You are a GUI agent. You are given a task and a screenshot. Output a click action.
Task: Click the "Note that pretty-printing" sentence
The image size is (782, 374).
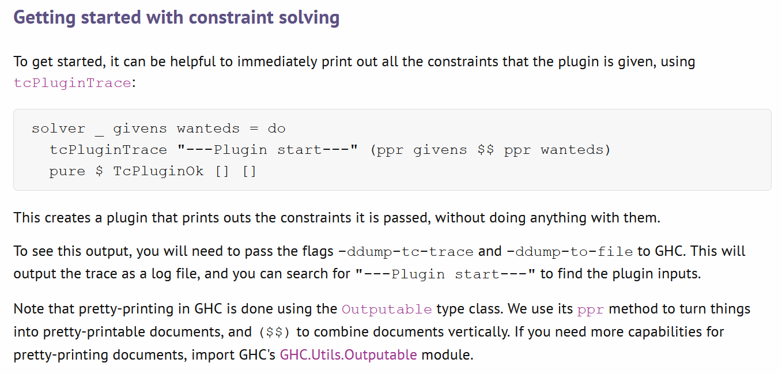(x=173, y=309)
